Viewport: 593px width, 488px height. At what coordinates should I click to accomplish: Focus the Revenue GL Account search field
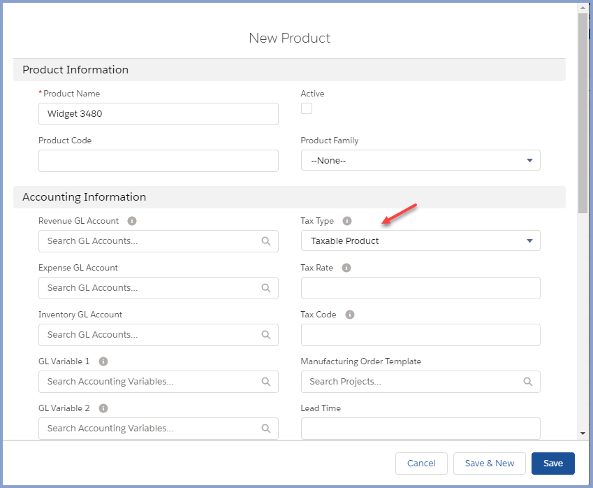[159, 241]
